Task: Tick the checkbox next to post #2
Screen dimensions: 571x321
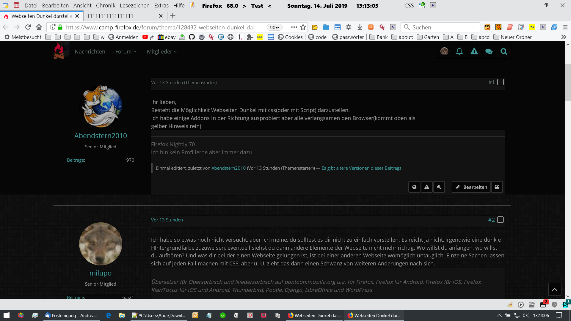Action: click(x=500, y=220)
